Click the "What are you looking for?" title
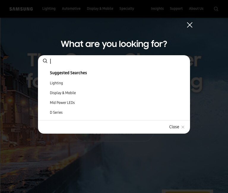Screen dimensions: 228x193 (x=114, y=44)
